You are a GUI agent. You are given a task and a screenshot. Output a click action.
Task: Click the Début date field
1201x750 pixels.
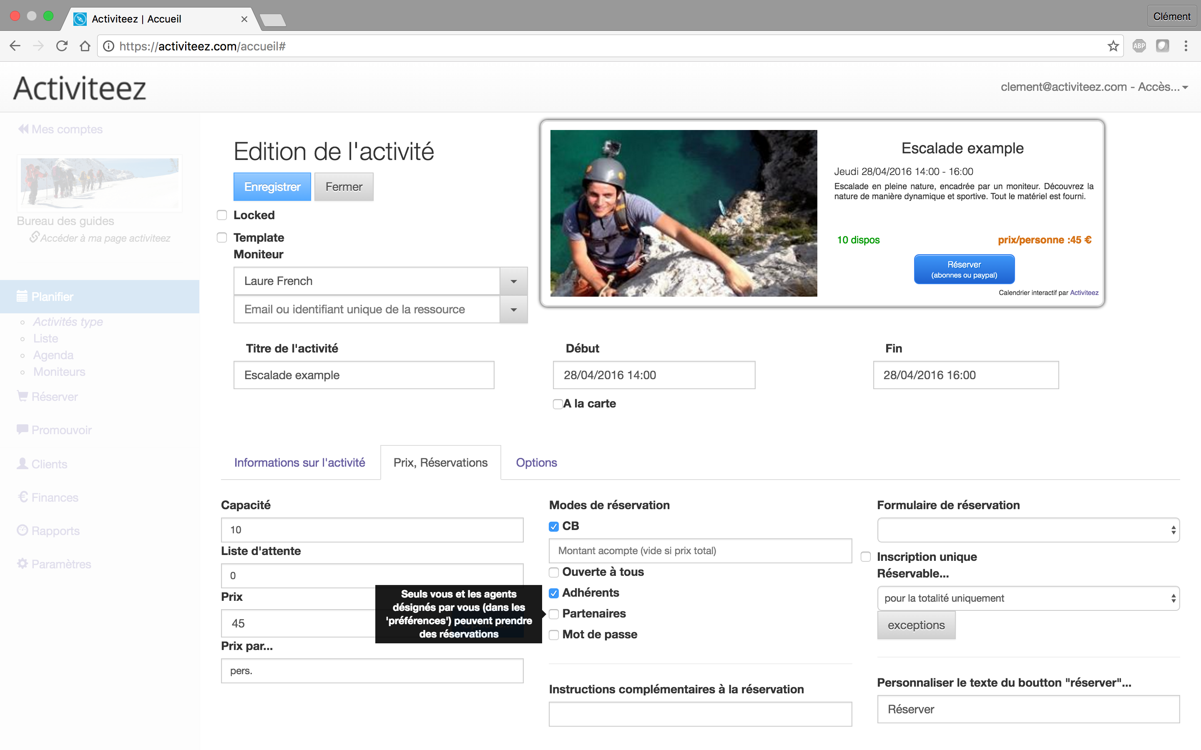point(654,375)
